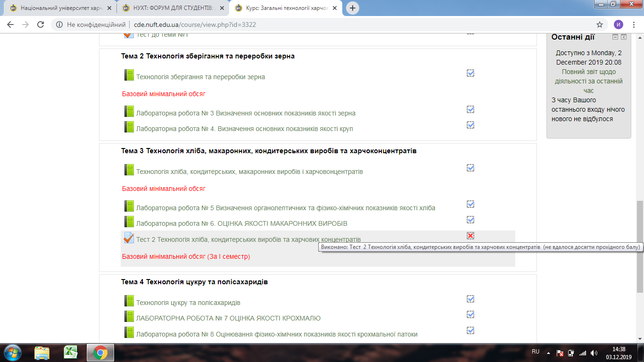This screenshot has height=362, width=644.
Task: Click the browser back arrow
Action: pyautogui.click(x=10, y=25)
